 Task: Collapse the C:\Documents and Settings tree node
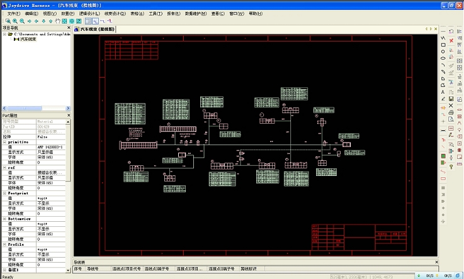point(4,34)
